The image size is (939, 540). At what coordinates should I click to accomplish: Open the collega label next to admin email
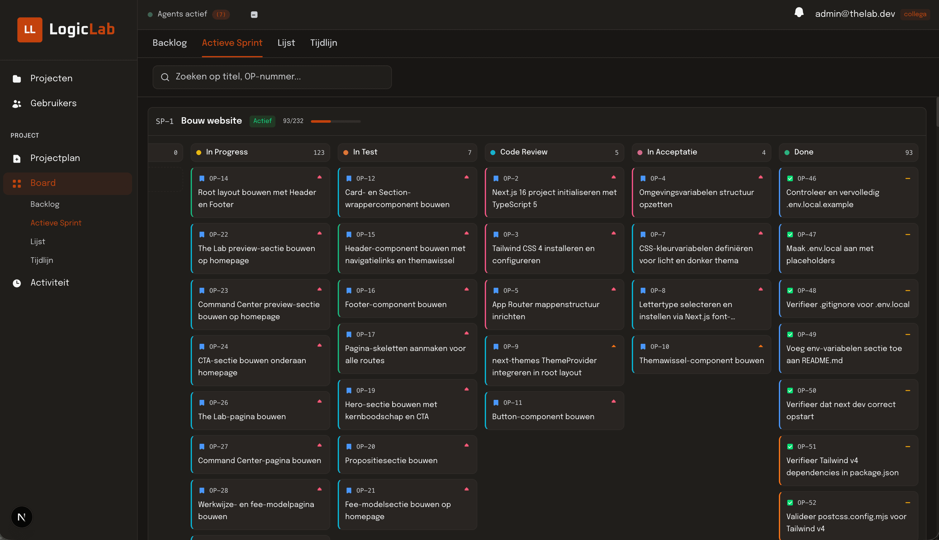coord(915,14)
